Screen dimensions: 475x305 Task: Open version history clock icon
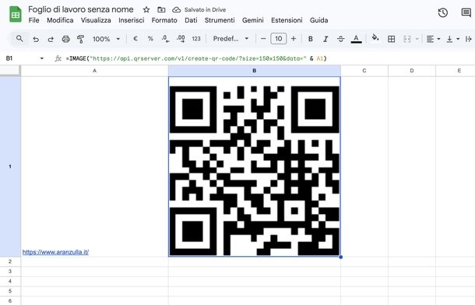pos(443,12)
